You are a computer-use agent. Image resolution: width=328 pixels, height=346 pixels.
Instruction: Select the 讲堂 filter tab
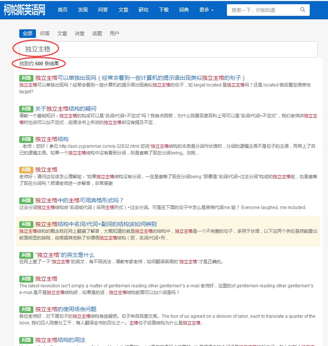pos(80,33)
